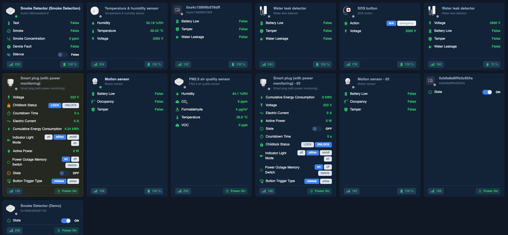This screenshot has width=508, height=235.
Task: Click the Motion sensor - 02 device icon
Action: (348, 82)
